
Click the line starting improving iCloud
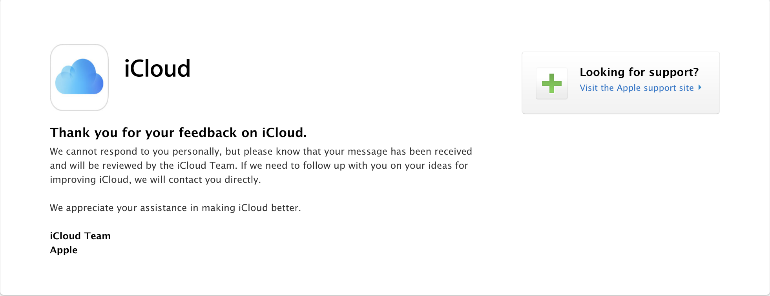(x=155, y=180)
